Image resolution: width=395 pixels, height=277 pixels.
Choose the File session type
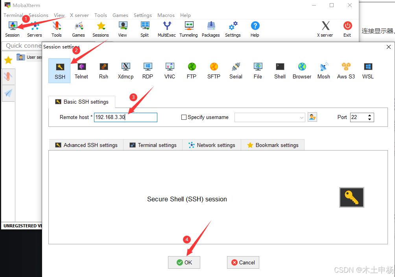[258, 71]
